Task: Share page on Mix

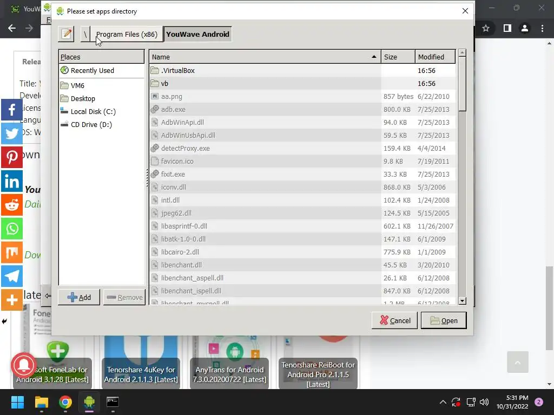Action: click(x=12, y=252)
